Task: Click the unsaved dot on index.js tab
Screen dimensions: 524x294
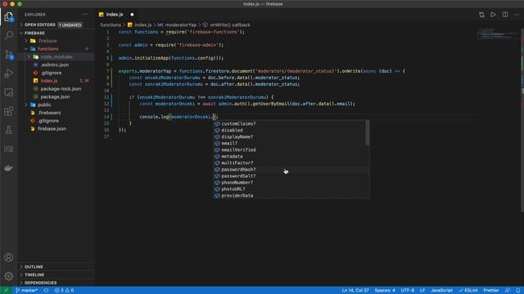Action: [x=132, y=15]
